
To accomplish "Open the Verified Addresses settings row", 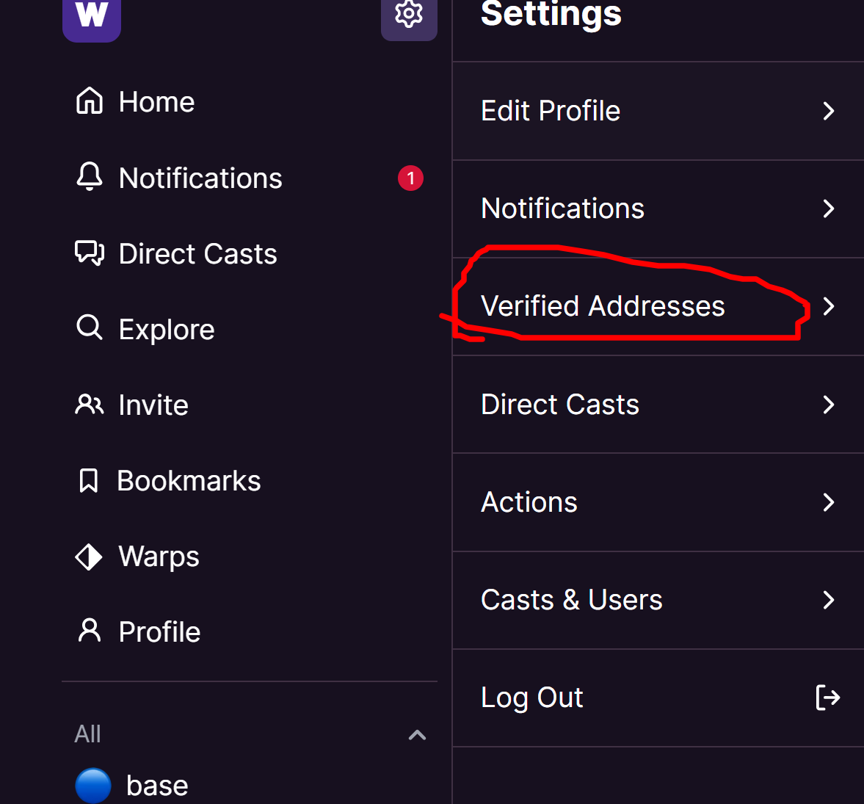I will tap(658, 306).
